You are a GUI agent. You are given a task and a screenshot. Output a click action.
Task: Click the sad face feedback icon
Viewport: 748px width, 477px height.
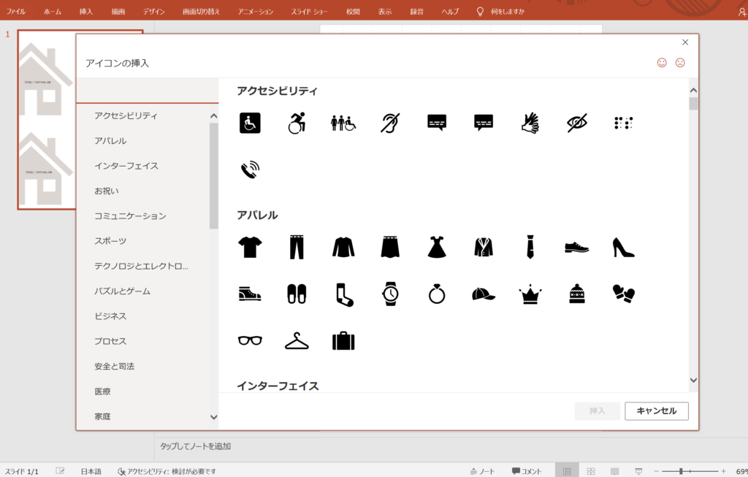(680, 63)
